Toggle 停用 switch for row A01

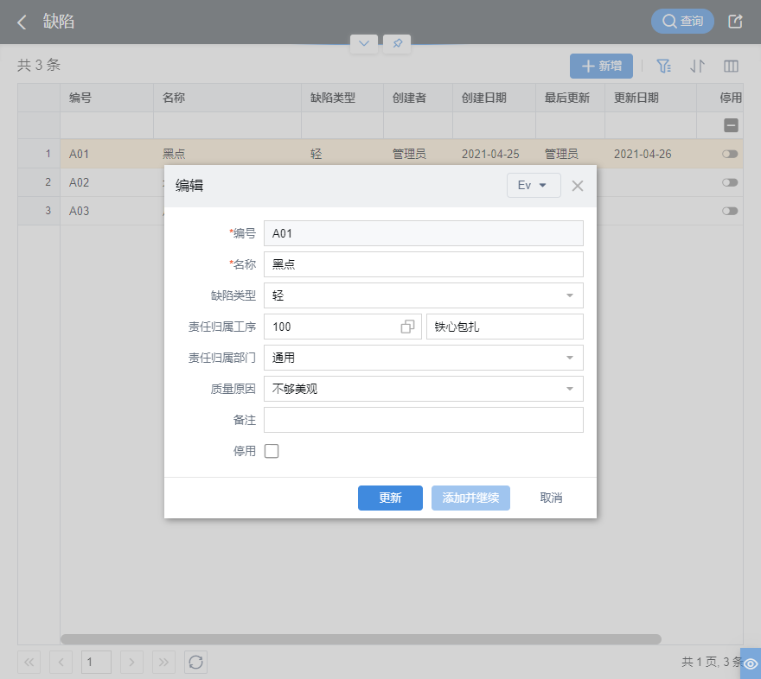(730, 154)
